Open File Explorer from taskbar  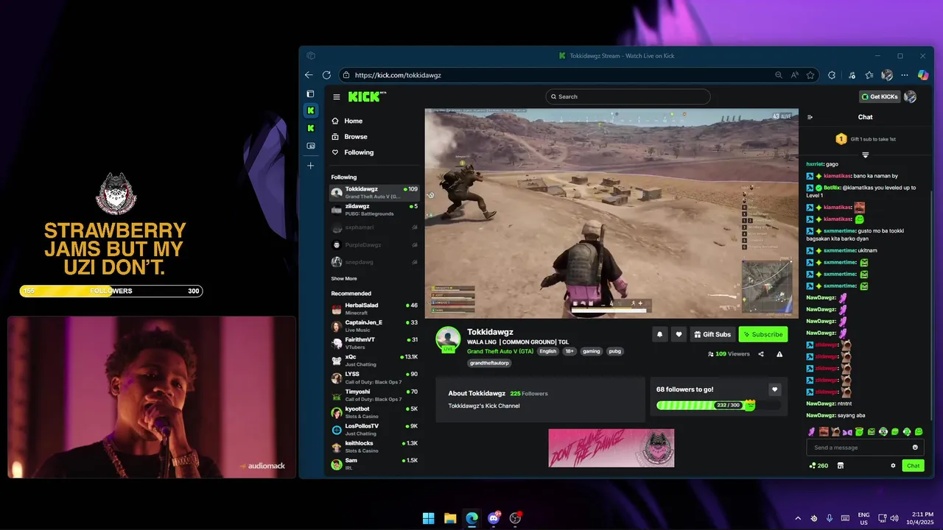tap(450, 518)
